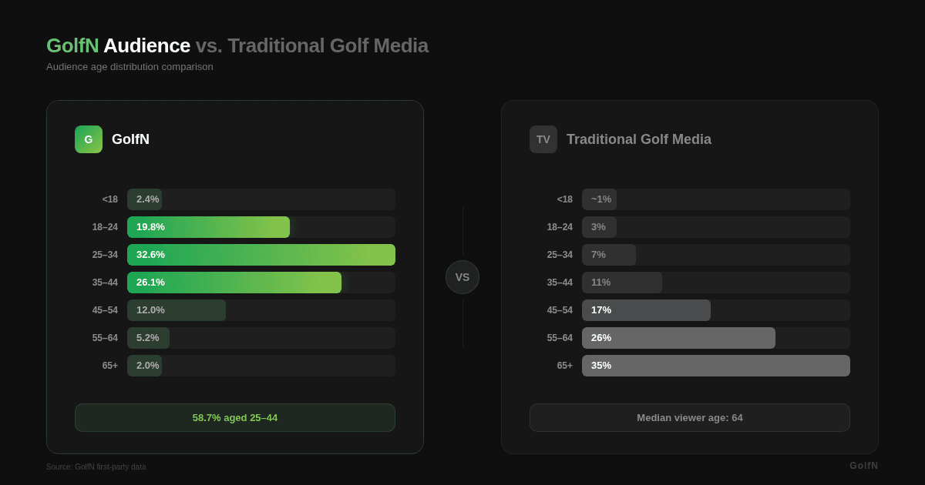This screenshot has height=485, width=925.
Task: Expand the 11% bar for ages 35–44
Action: 622,283
